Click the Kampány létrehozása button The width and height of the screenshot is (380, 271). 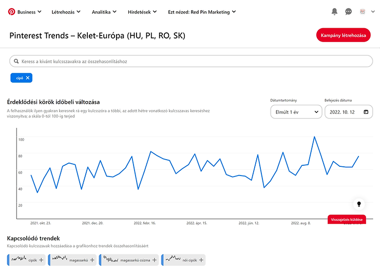[x=343, y=35]
